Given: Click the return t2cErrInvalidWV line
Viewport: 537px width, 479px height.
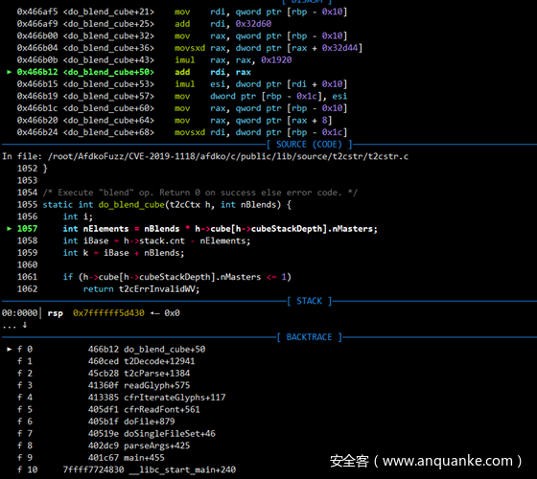Looking at the screenshot, I should (x=141, y=289).
